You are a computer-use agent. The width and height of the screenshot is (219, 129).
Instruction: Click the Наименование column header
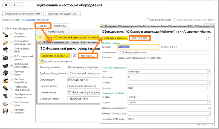pos(56,32)
